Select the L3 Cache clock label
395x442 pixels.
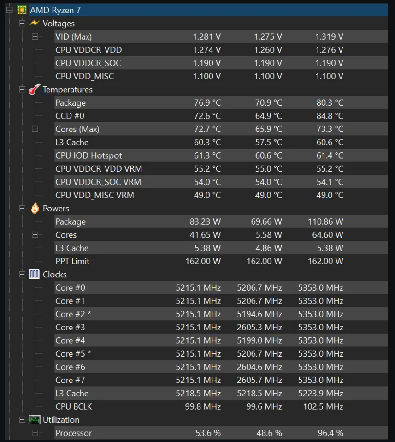point(72,393)
